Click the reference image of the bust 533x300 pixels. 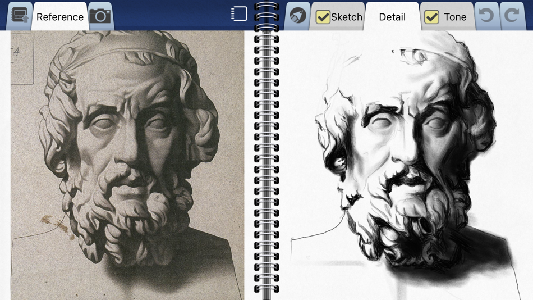click(127, 165)
